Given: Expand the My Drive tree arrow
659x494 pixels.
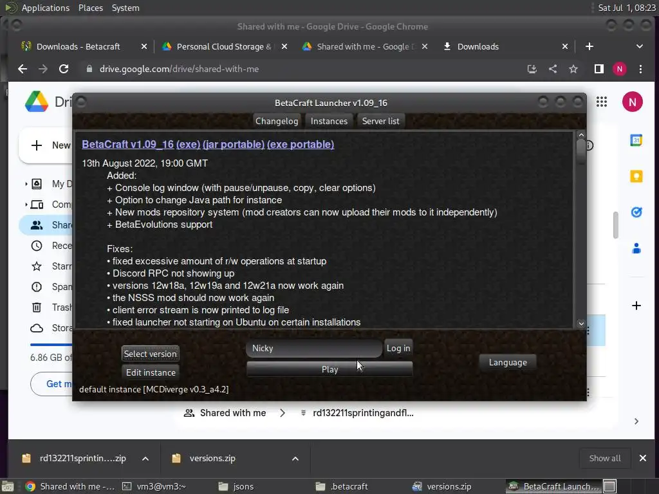Looking at the screenshot, I should tap(26, 184).
